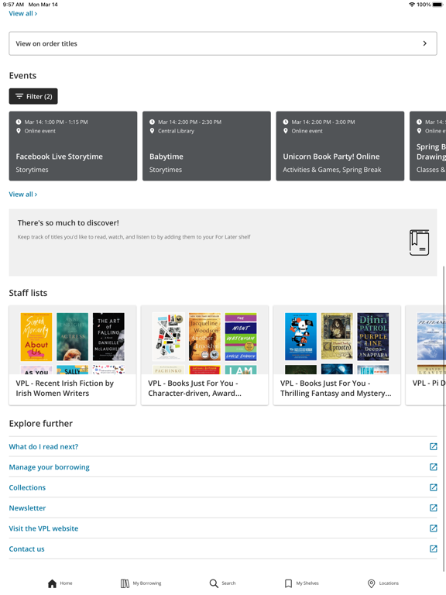Tap the location pin icon on Babytime card
This screenshot has height=595, width=446.
click(x=152, y=131)
